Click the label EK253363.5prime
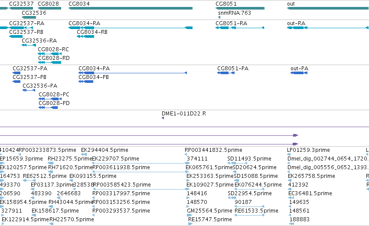This screenshot has height=226, width=369. 210,176
